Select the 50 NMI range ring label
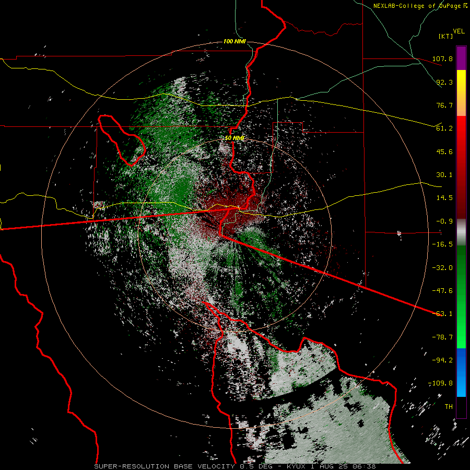The image size is (470, 470). click(x=234, y=138)
